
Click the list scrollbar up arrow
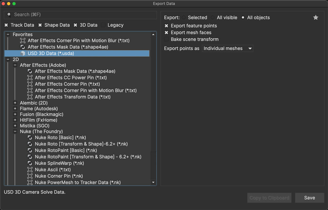click(153, 34)
